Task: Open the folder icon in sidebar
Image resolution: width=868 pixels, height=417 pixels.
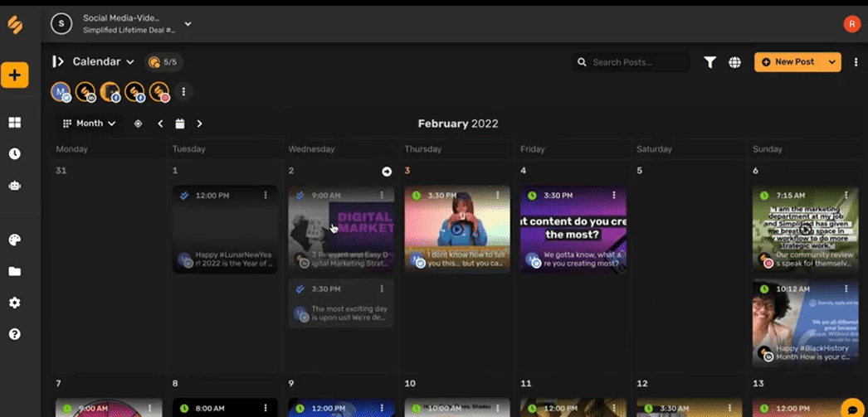Action: click(x=14, y=271)
